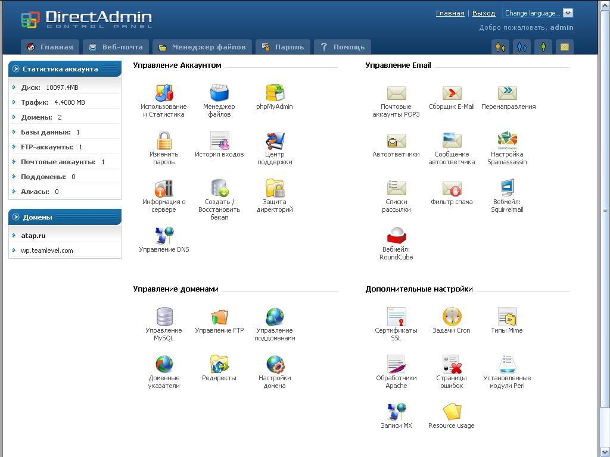This screenshot has height=457, width=610.
Task: Select the wp.teamlevel.com domain
Action: (x=46, y=251)
